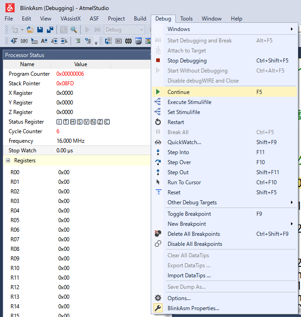301x317 pixels.
Task: Open the ASF menu
Action: [94, 19]
